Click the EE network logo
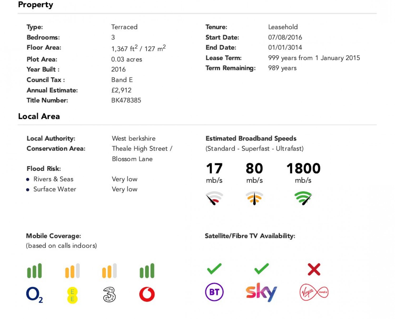Image resolution: width=395 pixels, height=319 pixels. point(72,295)
